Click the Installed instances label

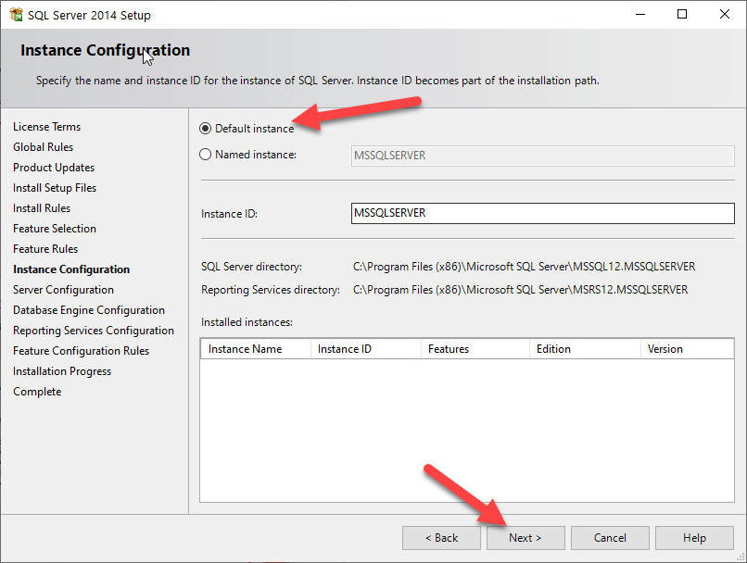[247, 322]
